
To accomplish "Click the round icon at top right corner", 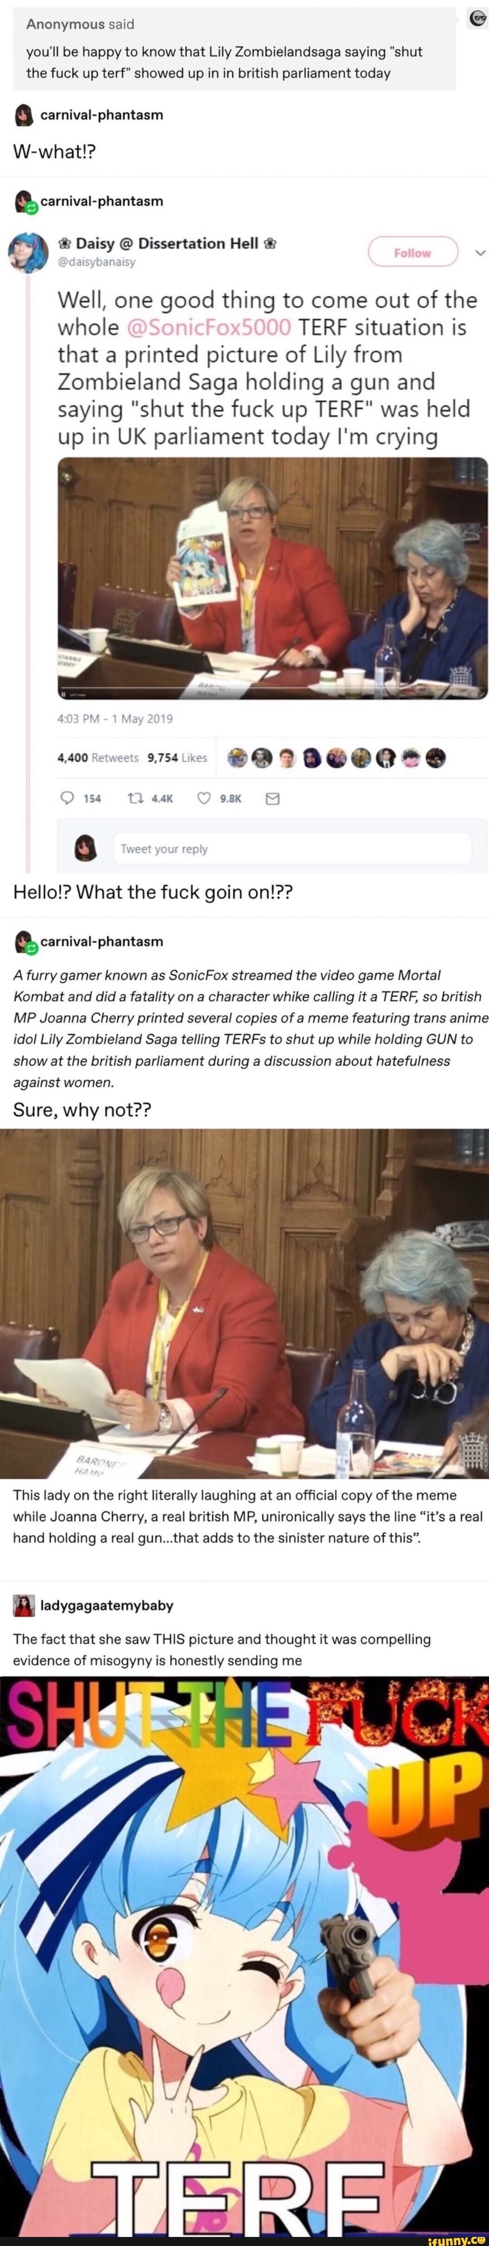I will coord(477,18).
